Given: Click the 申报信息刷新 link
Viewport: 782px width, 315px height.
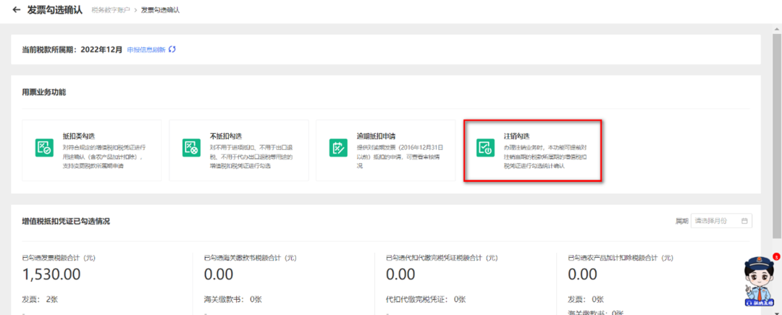Looking at the screenshot, I should click(x=146, y=49).
